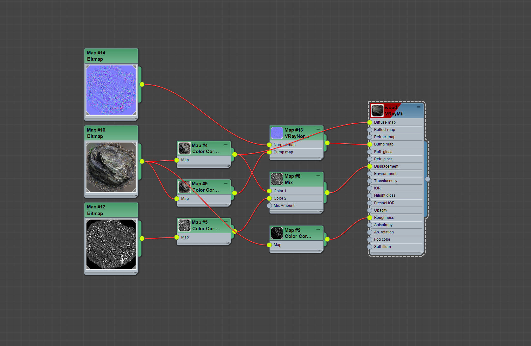This screenshot has height=346, width=531.
Task: Click the Mix Amount input socket
Action: click(269, 206)
